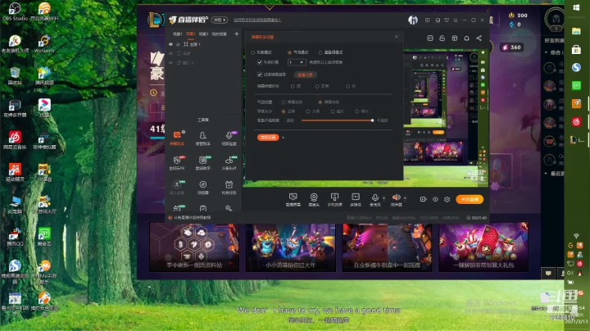Viewport: 590px width, 331px height.
Task: Open gift value threshold dropdown
Action: coord(296,62)
